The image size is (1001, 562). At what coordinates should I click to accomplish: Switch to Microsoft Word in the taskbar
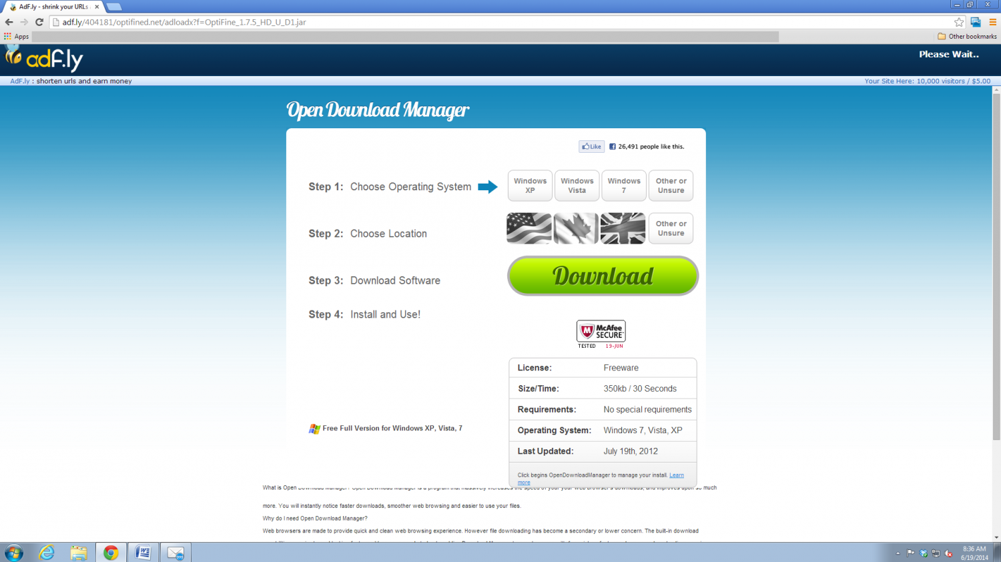coord(143,553)
